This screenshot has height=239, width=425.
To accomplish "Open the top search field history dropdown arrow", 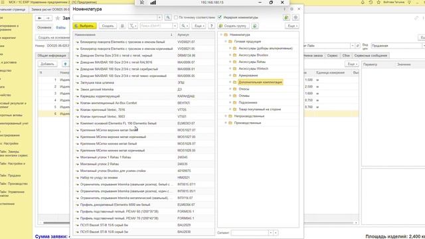I will point(159,17).
